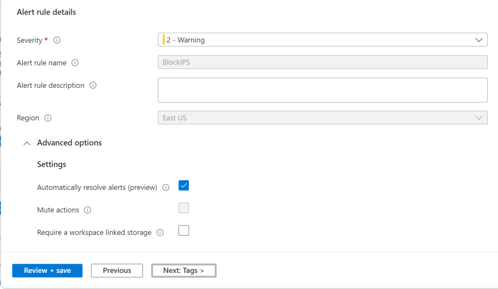Screen dimensions: 498x289
Task: Enable Require a workspace linked storage
Action: click(x=183, y=231)
